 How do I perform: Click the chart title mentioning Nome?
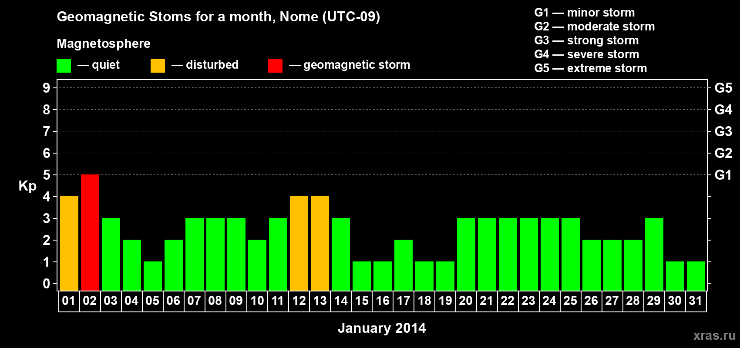[219, 17]
